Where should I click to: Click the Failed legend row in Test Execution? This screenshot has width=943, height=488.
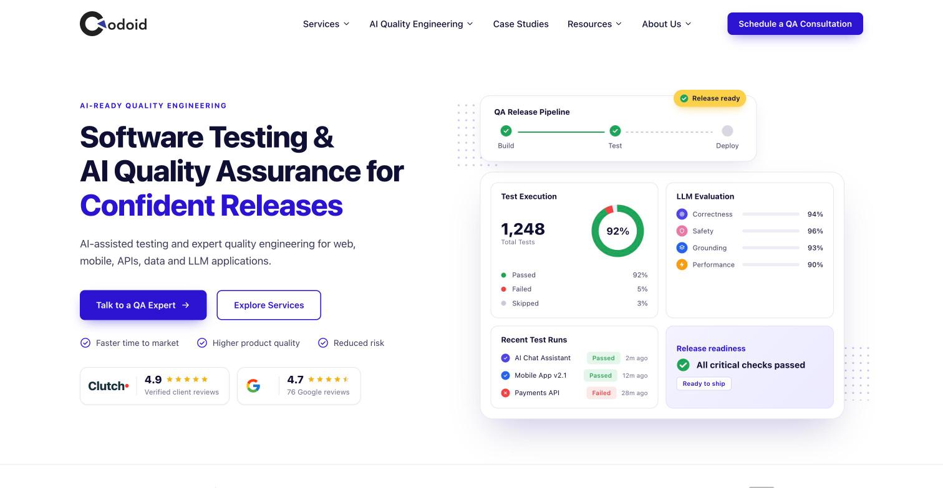[574, 289]
